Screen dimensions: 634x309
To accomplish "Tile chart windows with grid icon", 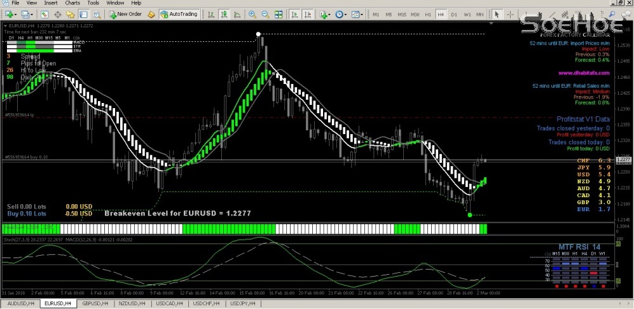I will point(277,14).
